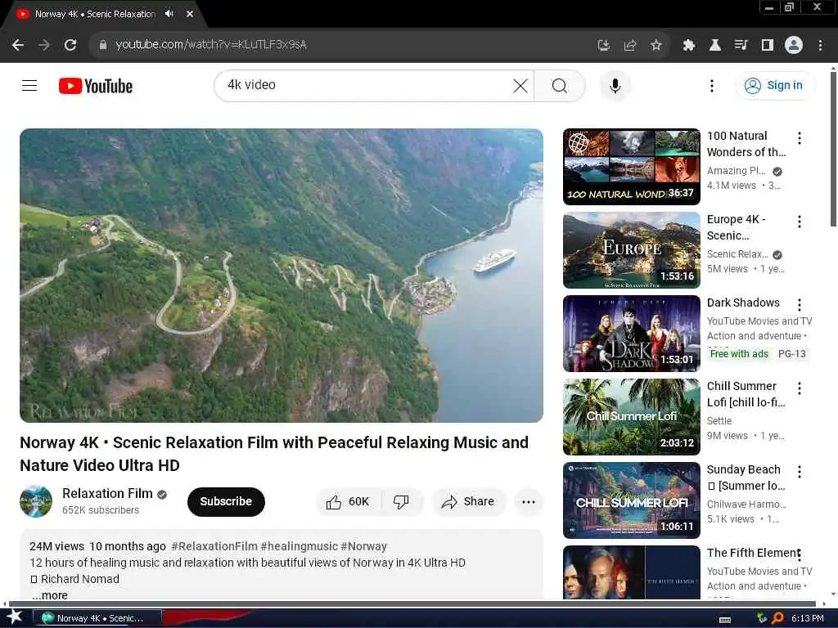Go back with the browser back arrow
Image resolution: width=838 pixels, height=628 pixels.
click(18, 45)
